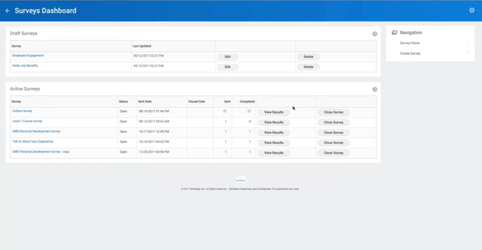View Results for Tell Us About Your Experience
The height and width of the screenshot is (250, 482).
tap(274, 142)
